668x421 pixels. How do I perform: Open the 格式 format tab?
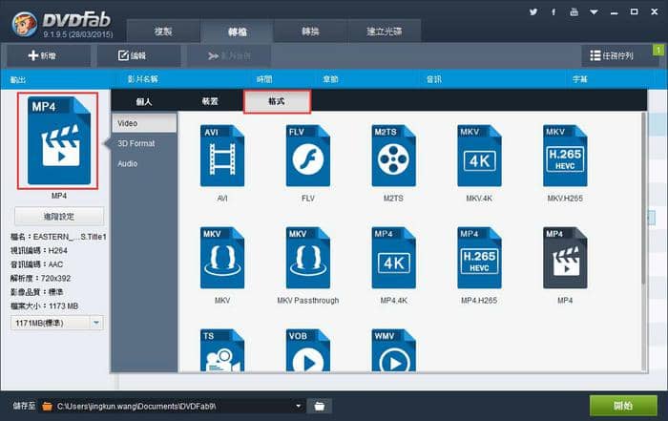coord(277,101)
